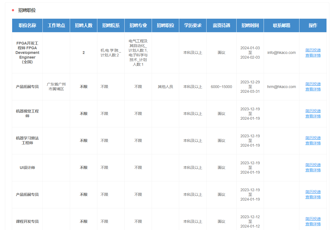Open 查看详情 for FPGA开发工程师 row
The image size is (332, 230).
click(313, 55)
